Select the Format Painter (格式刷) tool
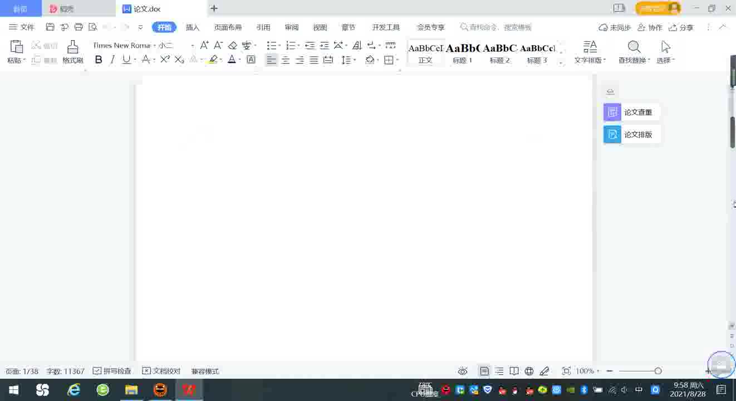Screen dimensions: 736x401 (72, 52)
